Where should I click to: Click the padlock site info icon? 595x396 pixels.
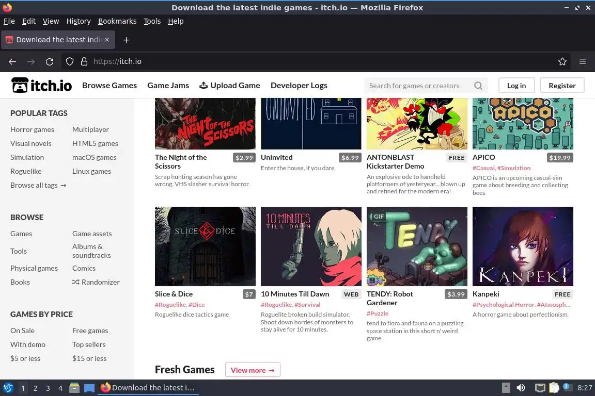coord(84,61)
